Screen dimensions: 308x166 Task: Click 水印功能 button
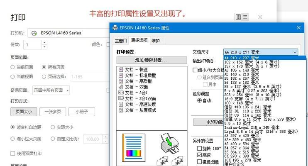pos(208,122)
